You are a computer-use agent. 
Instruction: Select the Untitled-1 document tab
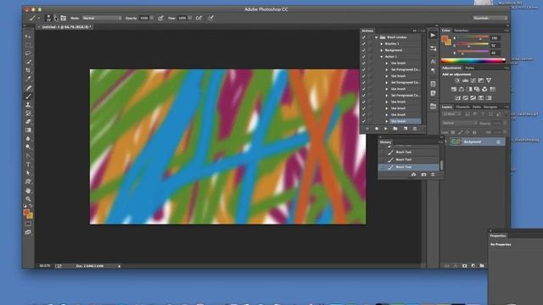66,27
